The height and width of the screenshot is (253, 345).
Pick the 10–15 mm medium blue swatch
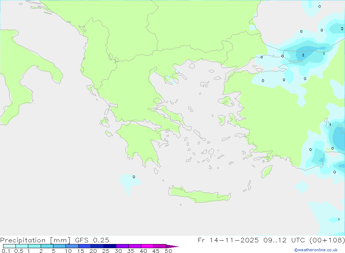[x=72, y=246]
